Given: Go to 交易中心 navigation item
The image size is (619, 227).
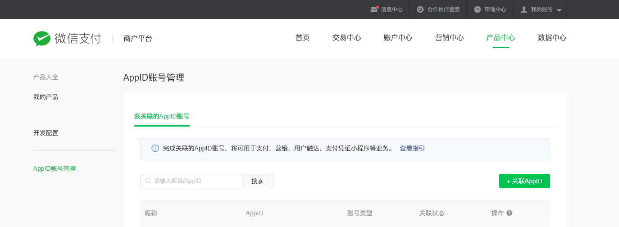Looking at the screenshot, I should 347,38.
